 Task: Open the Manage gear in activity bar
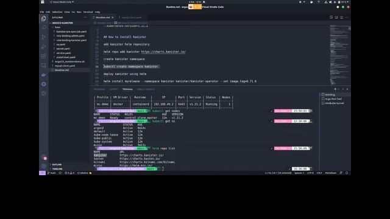point(44,166)
